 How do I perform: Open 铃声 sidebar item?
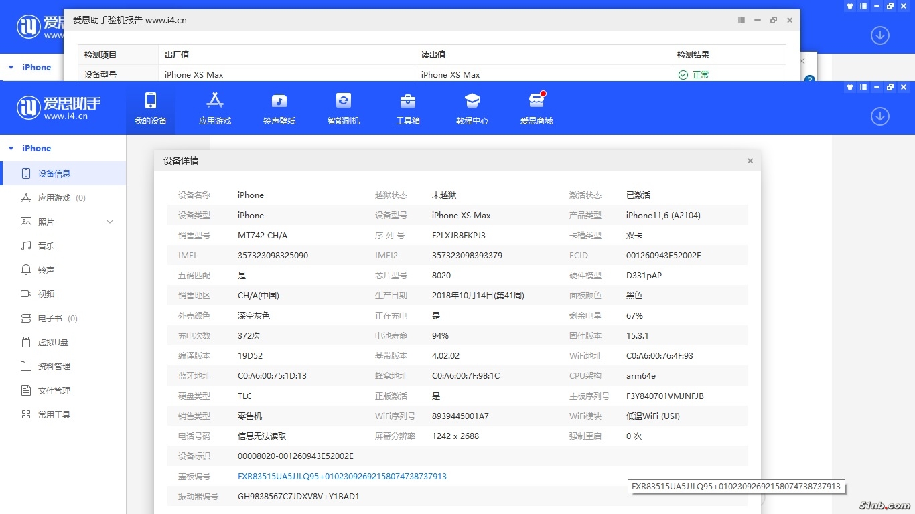46,270
